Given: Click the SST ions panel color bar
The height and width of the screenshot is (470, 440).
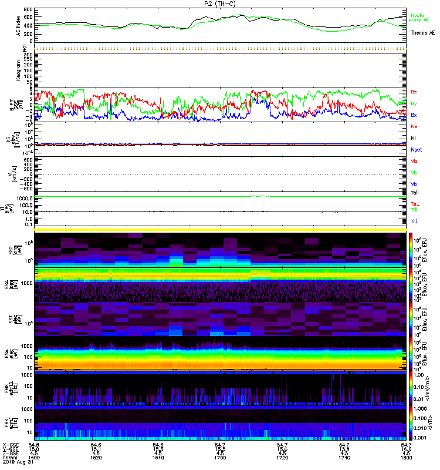Looking at the screenshot, I should [x=411, y=250].
